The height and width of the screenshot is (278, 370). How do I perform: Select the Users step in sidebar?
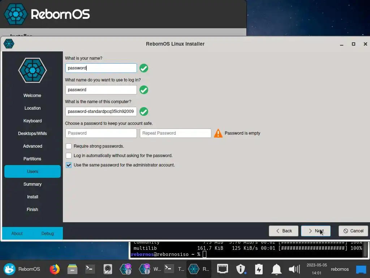tap(32, 171)
